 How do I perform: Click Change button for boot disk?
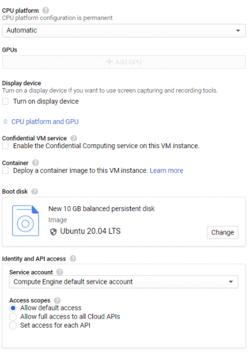pyautogui.click(x=223, y=232)
